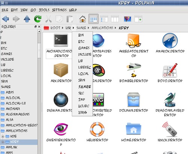This screenshot has height=154, width=188.
Task: Select the bomber.desktop plane icon
Action: (133, 70)
